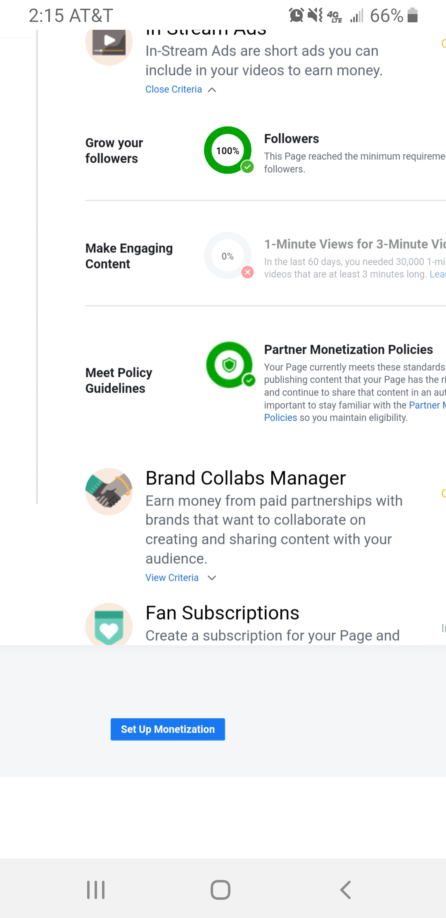Image resolution: width=446 pixels, height=918 pixels.
Task: Tap the Android back arrow
Action: tap(345, 890)
